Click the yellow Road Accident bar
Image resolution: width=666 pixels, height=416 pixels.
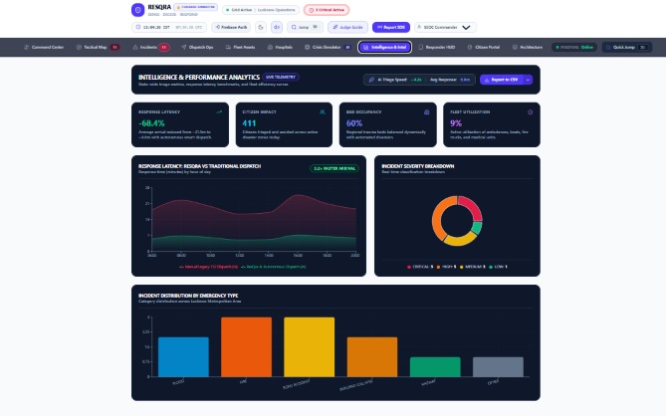click(310, 346)
